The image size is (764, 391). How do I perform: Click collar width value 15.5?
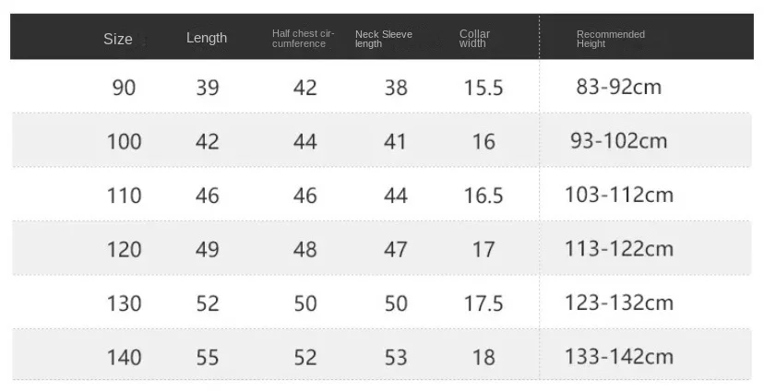(483, 88)
